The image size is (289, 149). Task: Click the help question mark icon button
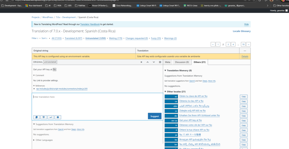click(x=58, y=117)
